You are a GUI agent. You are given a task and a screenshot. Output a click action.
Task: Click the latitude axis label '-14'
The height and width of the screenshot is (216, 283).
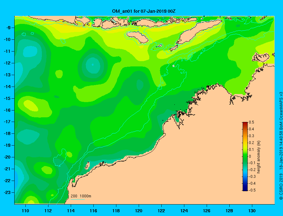7,87
